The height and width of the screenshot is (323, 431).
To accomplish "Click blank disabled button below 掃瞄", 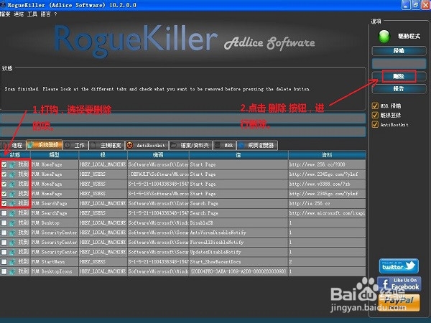I will [x=399, y=64].
